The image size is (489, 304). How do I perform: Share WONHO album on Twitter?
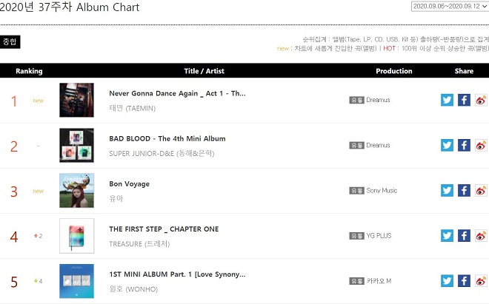point(447,281)
